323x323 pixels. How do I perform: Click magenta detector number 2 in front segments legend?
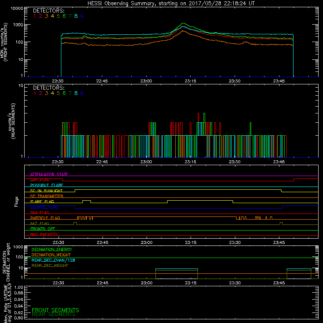(x=41, y=16)
